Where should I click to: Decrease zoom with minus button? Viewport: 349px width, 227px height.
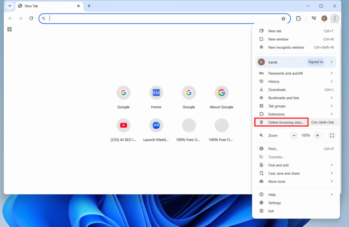coord(294,135)
